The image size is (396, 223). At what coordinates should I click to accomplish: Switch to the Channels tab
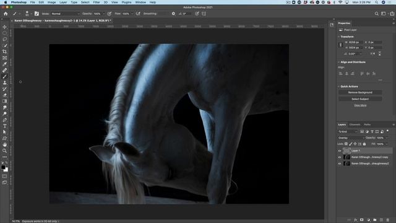[x=355, y=125]
